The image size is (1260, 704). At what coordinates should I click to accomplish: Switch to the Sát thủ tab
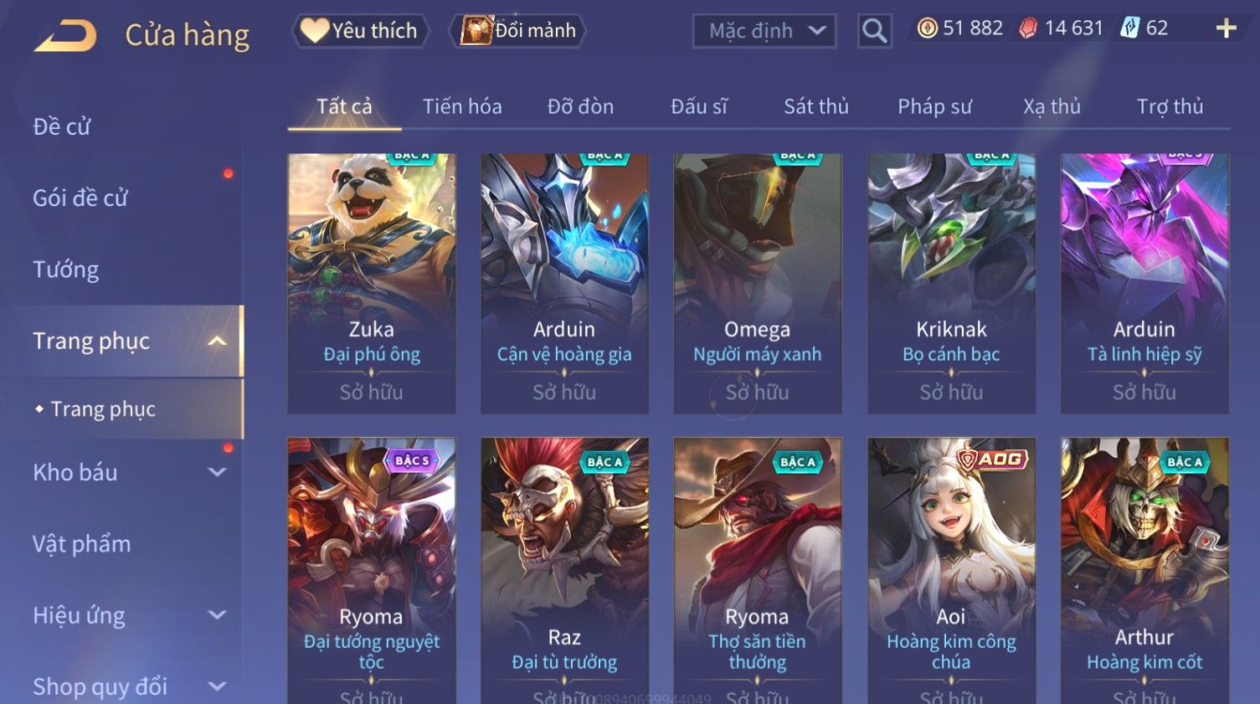point(815,106)
